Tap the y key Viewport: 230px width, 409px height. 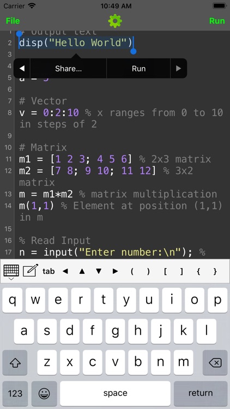[126, 300]
